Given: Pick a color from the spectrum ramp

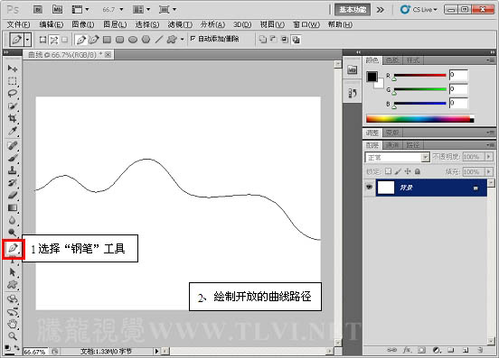Looking at the screenshot, I should [x=419, y=119].
